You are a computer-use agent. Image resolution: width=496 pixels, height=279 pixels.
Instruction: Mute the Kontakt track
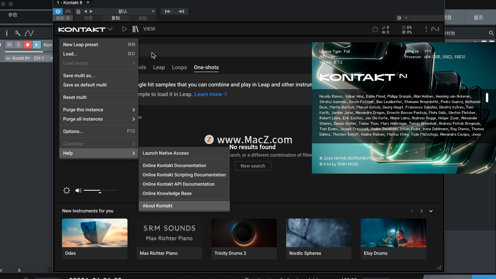tap(9, 45)
